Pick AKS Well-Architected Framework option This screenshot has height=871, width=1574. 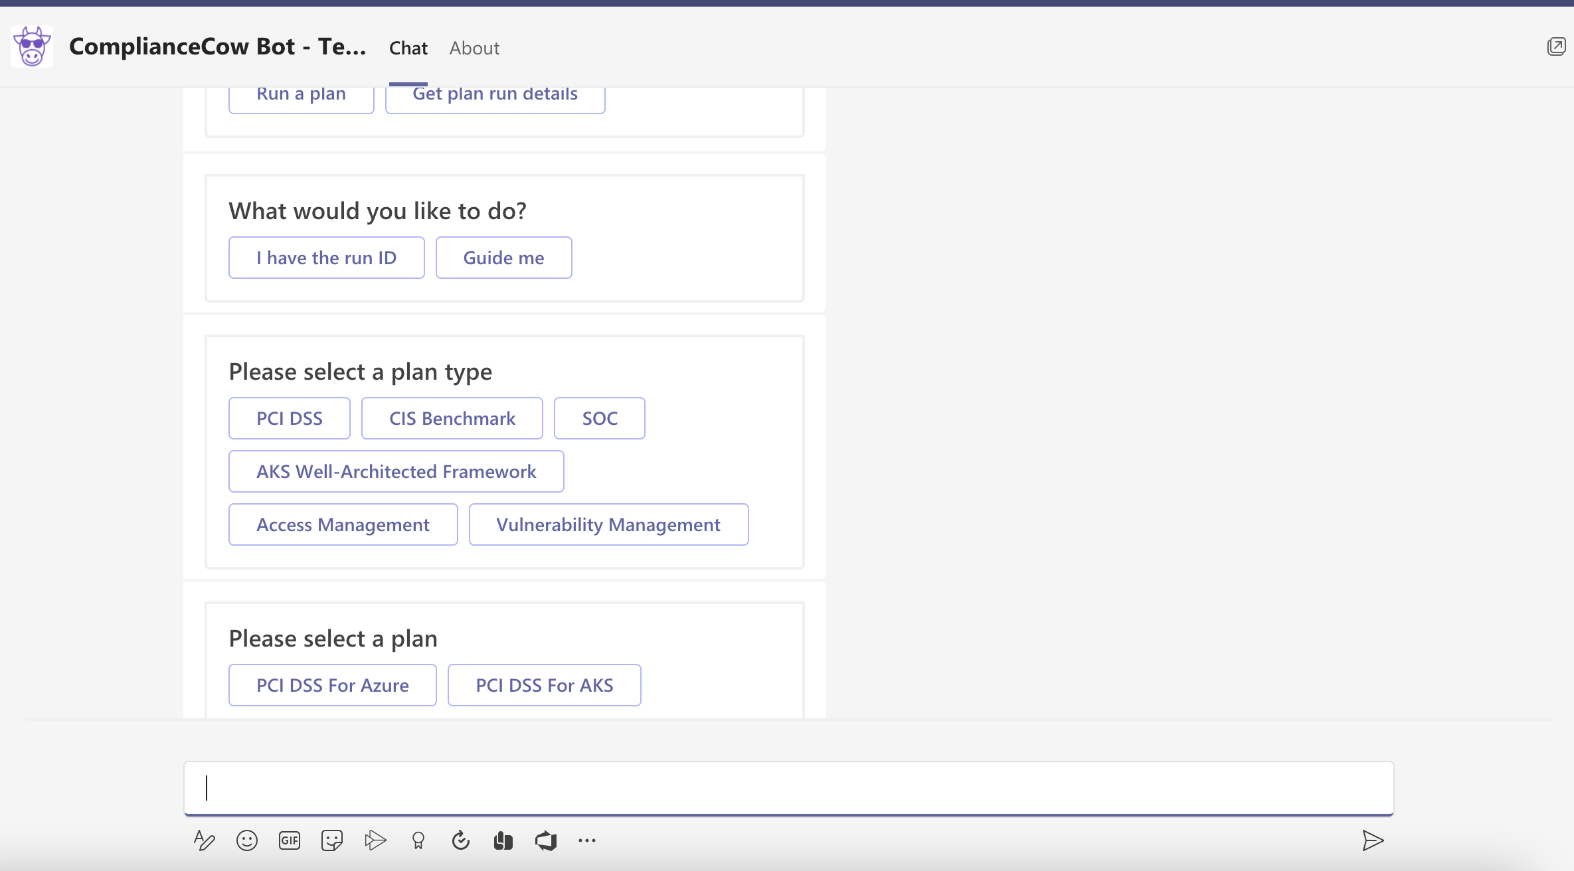pos(396,471)
